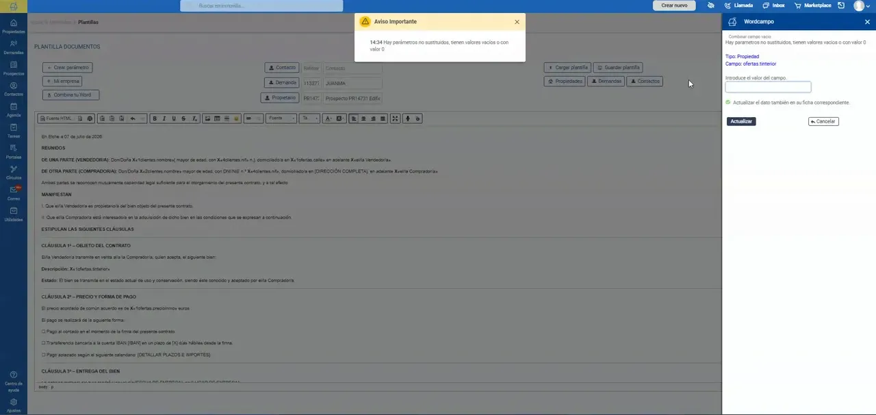
Task: Open the font size dropdown in toolbar
Action: pyautogui.click(x=309, y=118)
